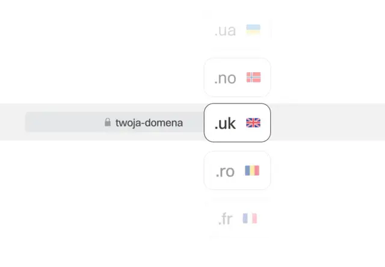
Task: Click the empty space between .uk and its flag
Action: [x=241, y=123]
